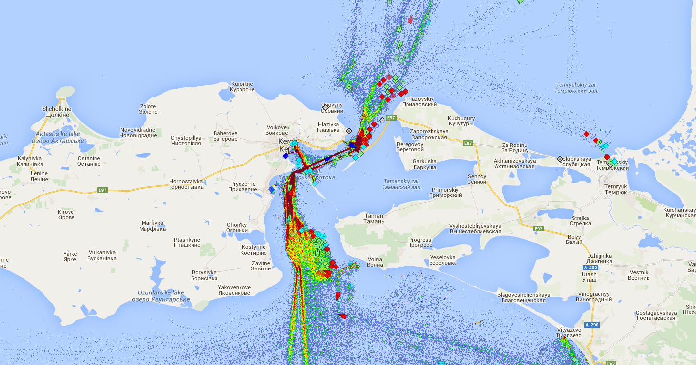Click the Temryuk town label
696x365 pixels.
(x=616, y=189)
